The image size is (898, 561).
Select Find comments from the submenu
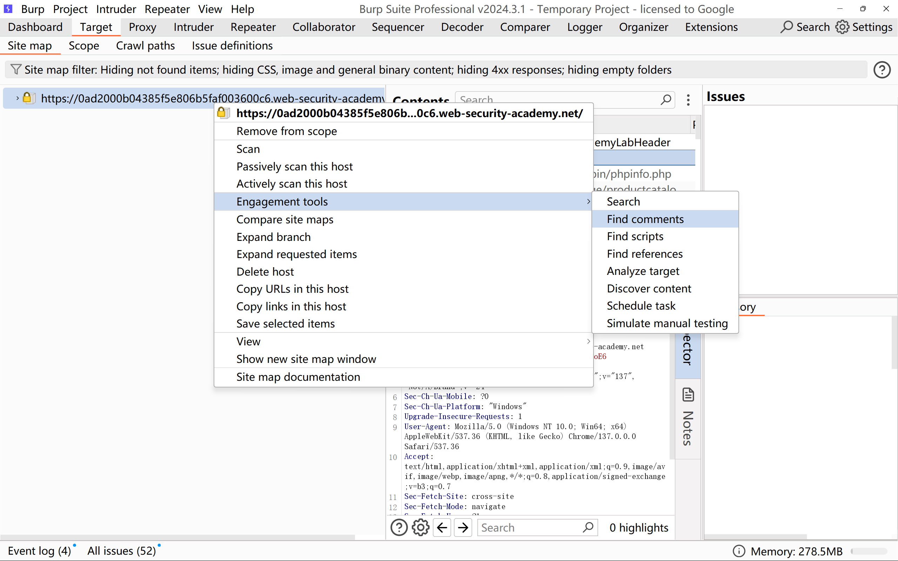tap(645, 219)
